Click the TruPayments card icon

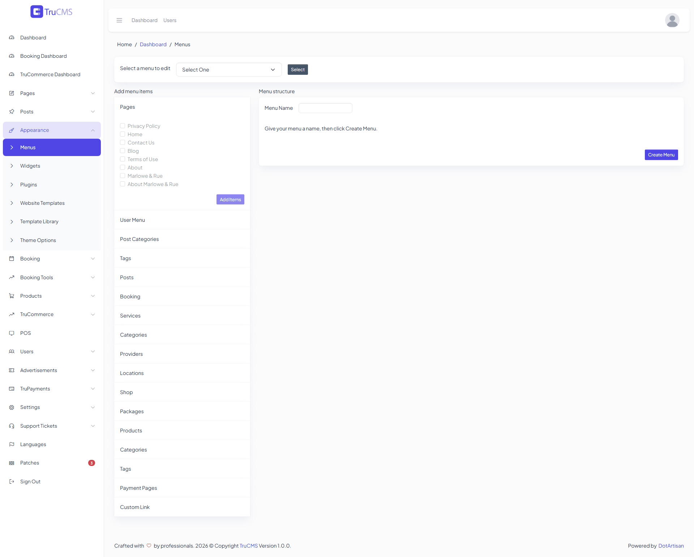coord(12,389)
